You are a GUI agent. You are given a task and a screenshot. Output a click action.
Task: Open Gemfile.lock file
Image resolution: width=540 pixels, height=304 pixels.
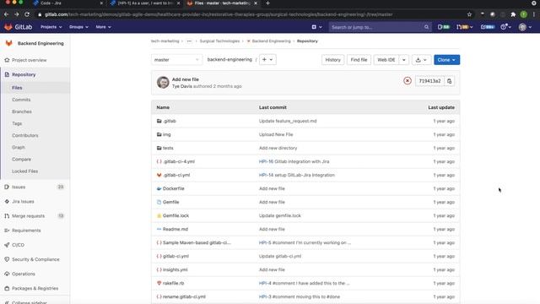pos(175,215)
